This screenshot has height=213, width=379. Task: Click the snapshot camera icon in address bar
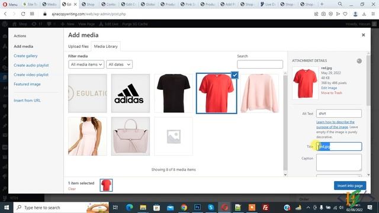point(323,14)
